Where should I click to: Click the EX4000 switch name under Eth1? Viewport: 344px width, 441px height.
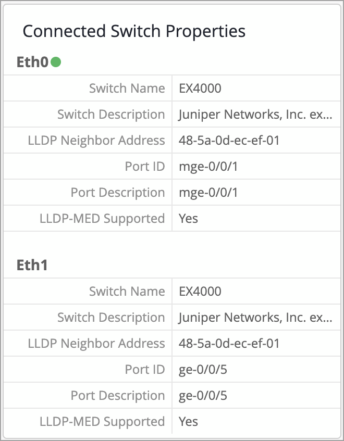pyautogui.click(x=200, y=292)
